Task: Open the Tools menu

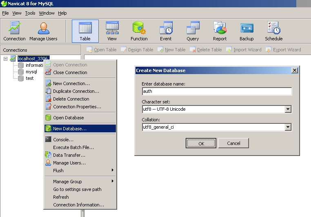Action: tap(30, 13)
